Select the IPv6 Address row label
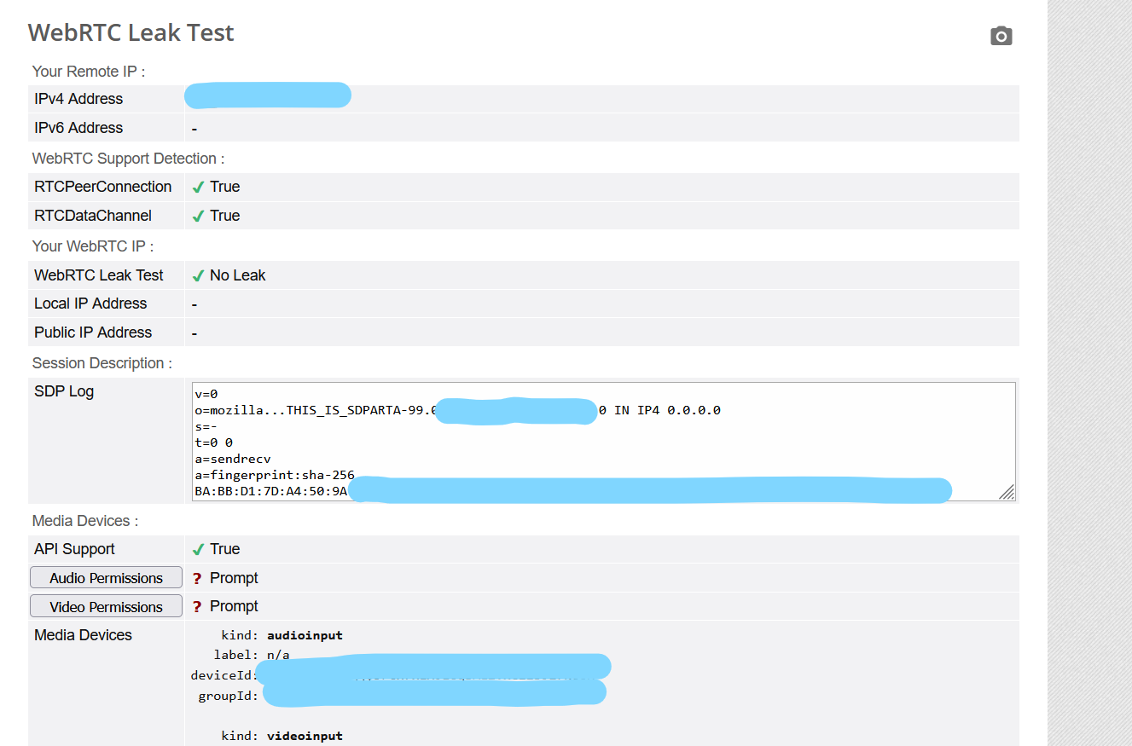The height and width of the screenshot is (746, 1132). click(x=78, y=128)
